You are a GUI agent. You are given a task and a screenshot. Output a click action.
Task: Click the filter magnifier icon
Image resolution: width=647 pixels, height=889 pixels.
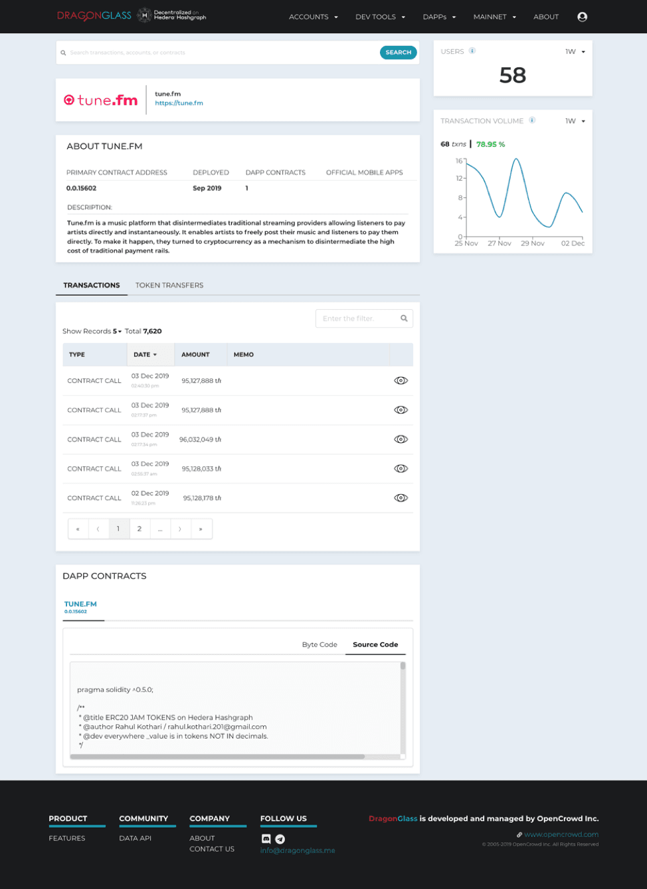(404, 318)
